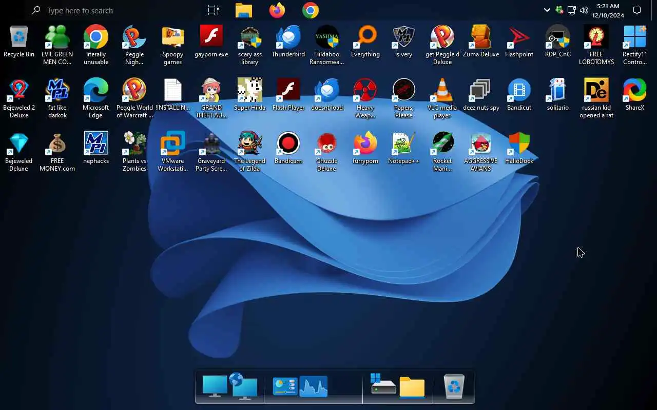Expand the hidden system tray icons chevron
Image resolution: width=657 pixels, height=410 pixels.
click(x=547, y=10)
